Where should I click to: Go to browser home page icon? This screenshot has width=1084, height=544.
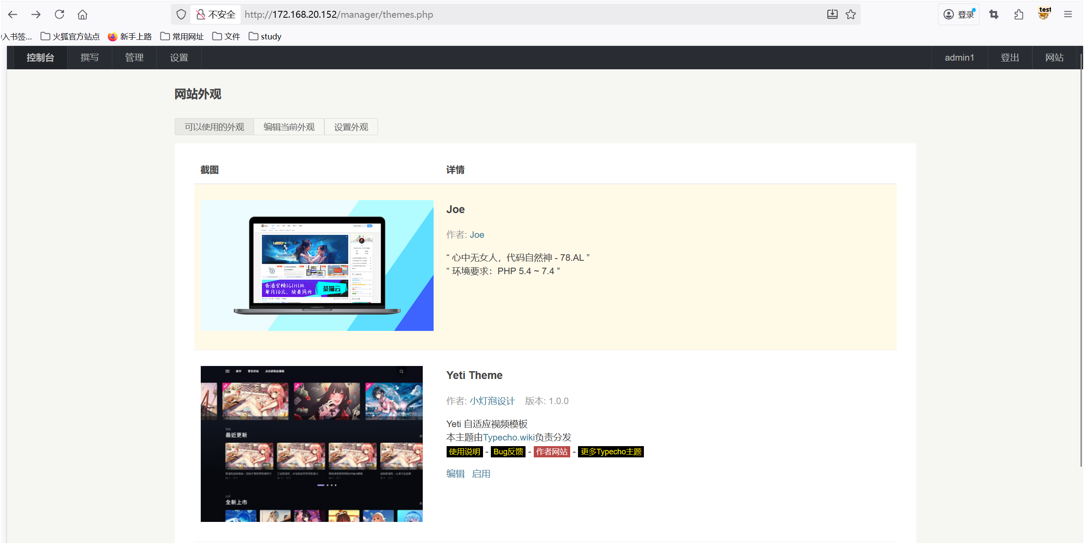[x=82, y=14]
